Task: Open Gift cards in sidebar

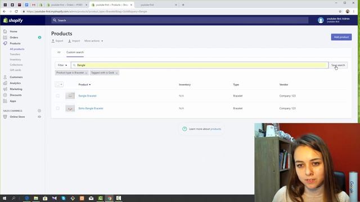Action: tap(15, 70)
